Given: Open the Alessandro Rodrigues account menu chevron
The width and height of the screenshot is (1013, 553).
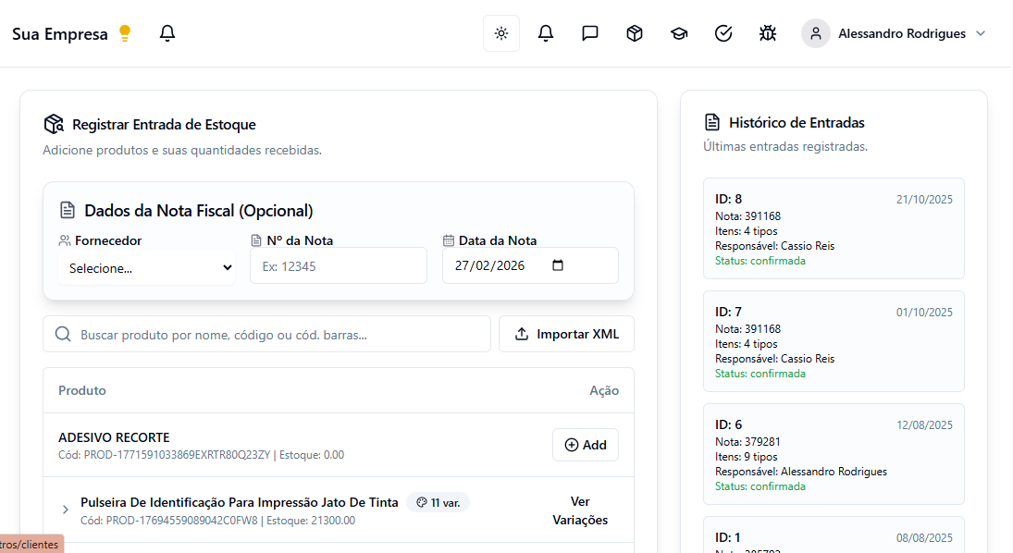Looking at the screenshot, I should 980,32.
